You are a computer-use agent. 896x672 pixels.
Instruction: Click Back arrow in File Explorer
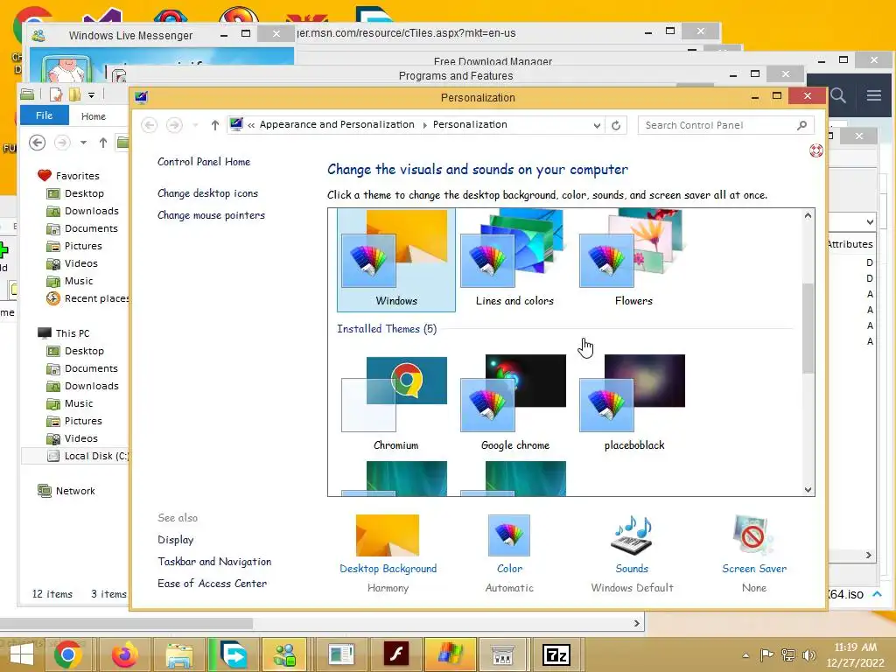[x=37, y=143]
